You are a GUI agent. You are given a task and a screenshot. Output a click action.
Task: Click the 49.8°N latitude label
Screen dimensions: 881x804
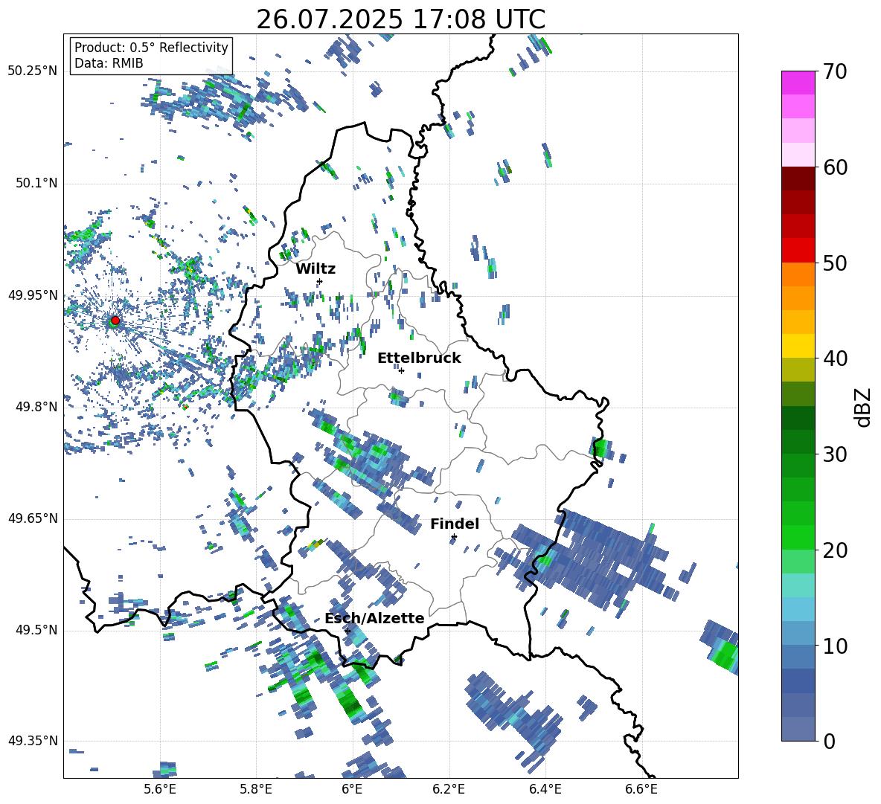coord(36,407)
